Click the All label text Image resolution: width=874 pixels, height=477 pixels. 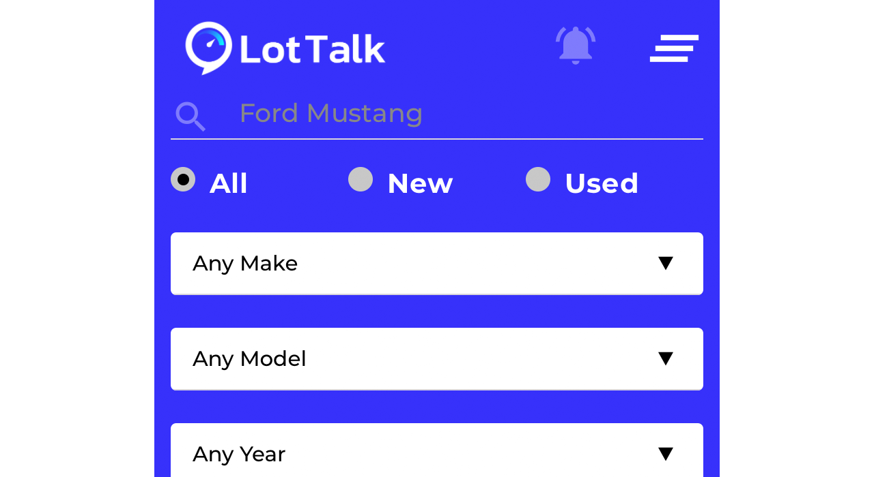coord(229,183)
